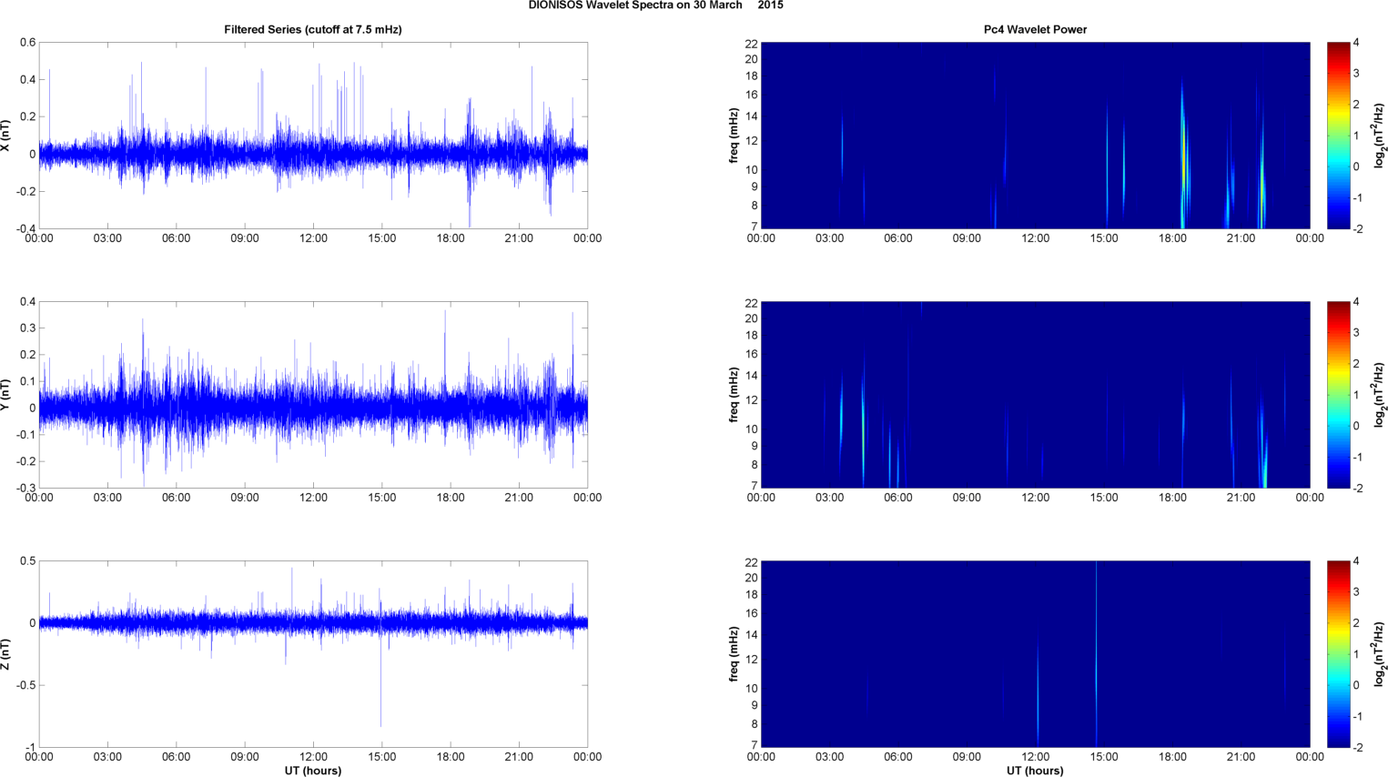Click the -0.4 tick on the X series axis
Viewport: 1388px width, 777px height.
(x=26, y=228)
